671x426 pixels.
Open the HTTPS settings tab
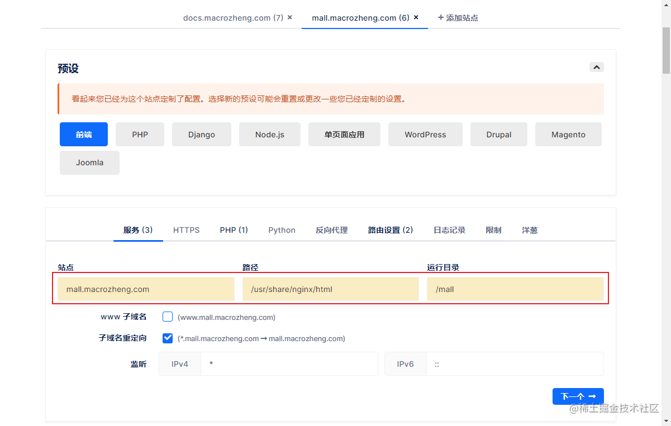186,230
